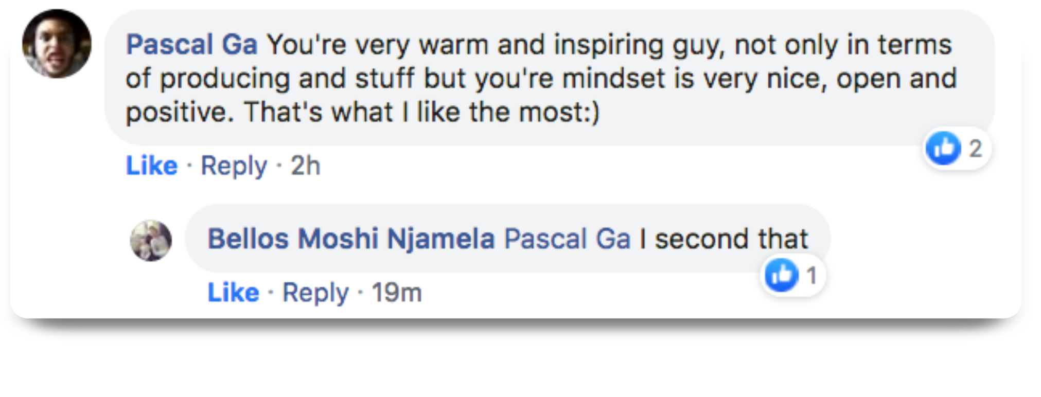The width and height of the screenshot is (1041, 397).
Task: Click the thumbs-up reaction icon on Bellos's reply
Action: [x=781, y=275]
